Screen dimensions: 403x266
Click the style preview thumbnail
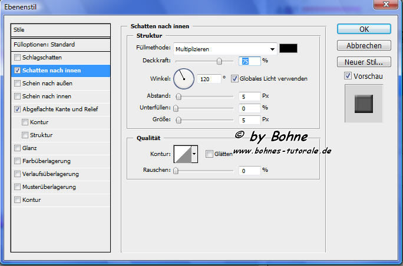(364, 104)
